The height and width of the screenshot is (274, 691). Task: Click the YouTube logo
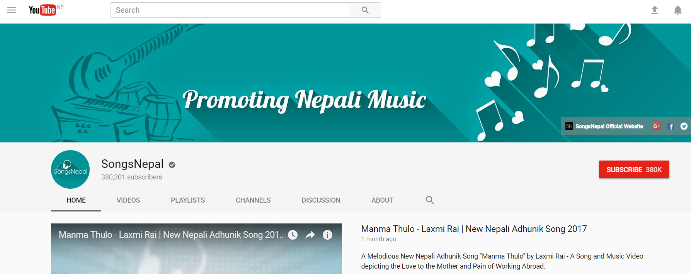coord(42,10)
